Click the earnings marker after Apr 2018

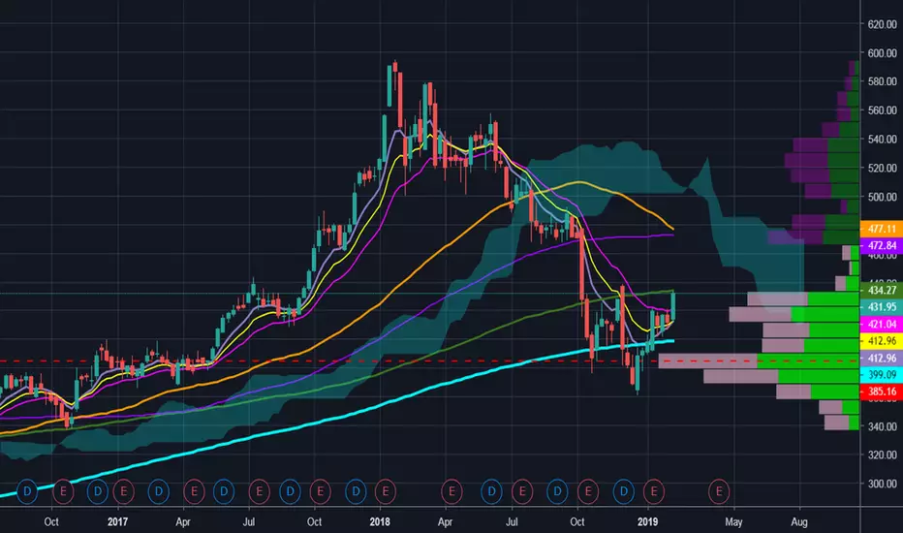coord(452,491)
